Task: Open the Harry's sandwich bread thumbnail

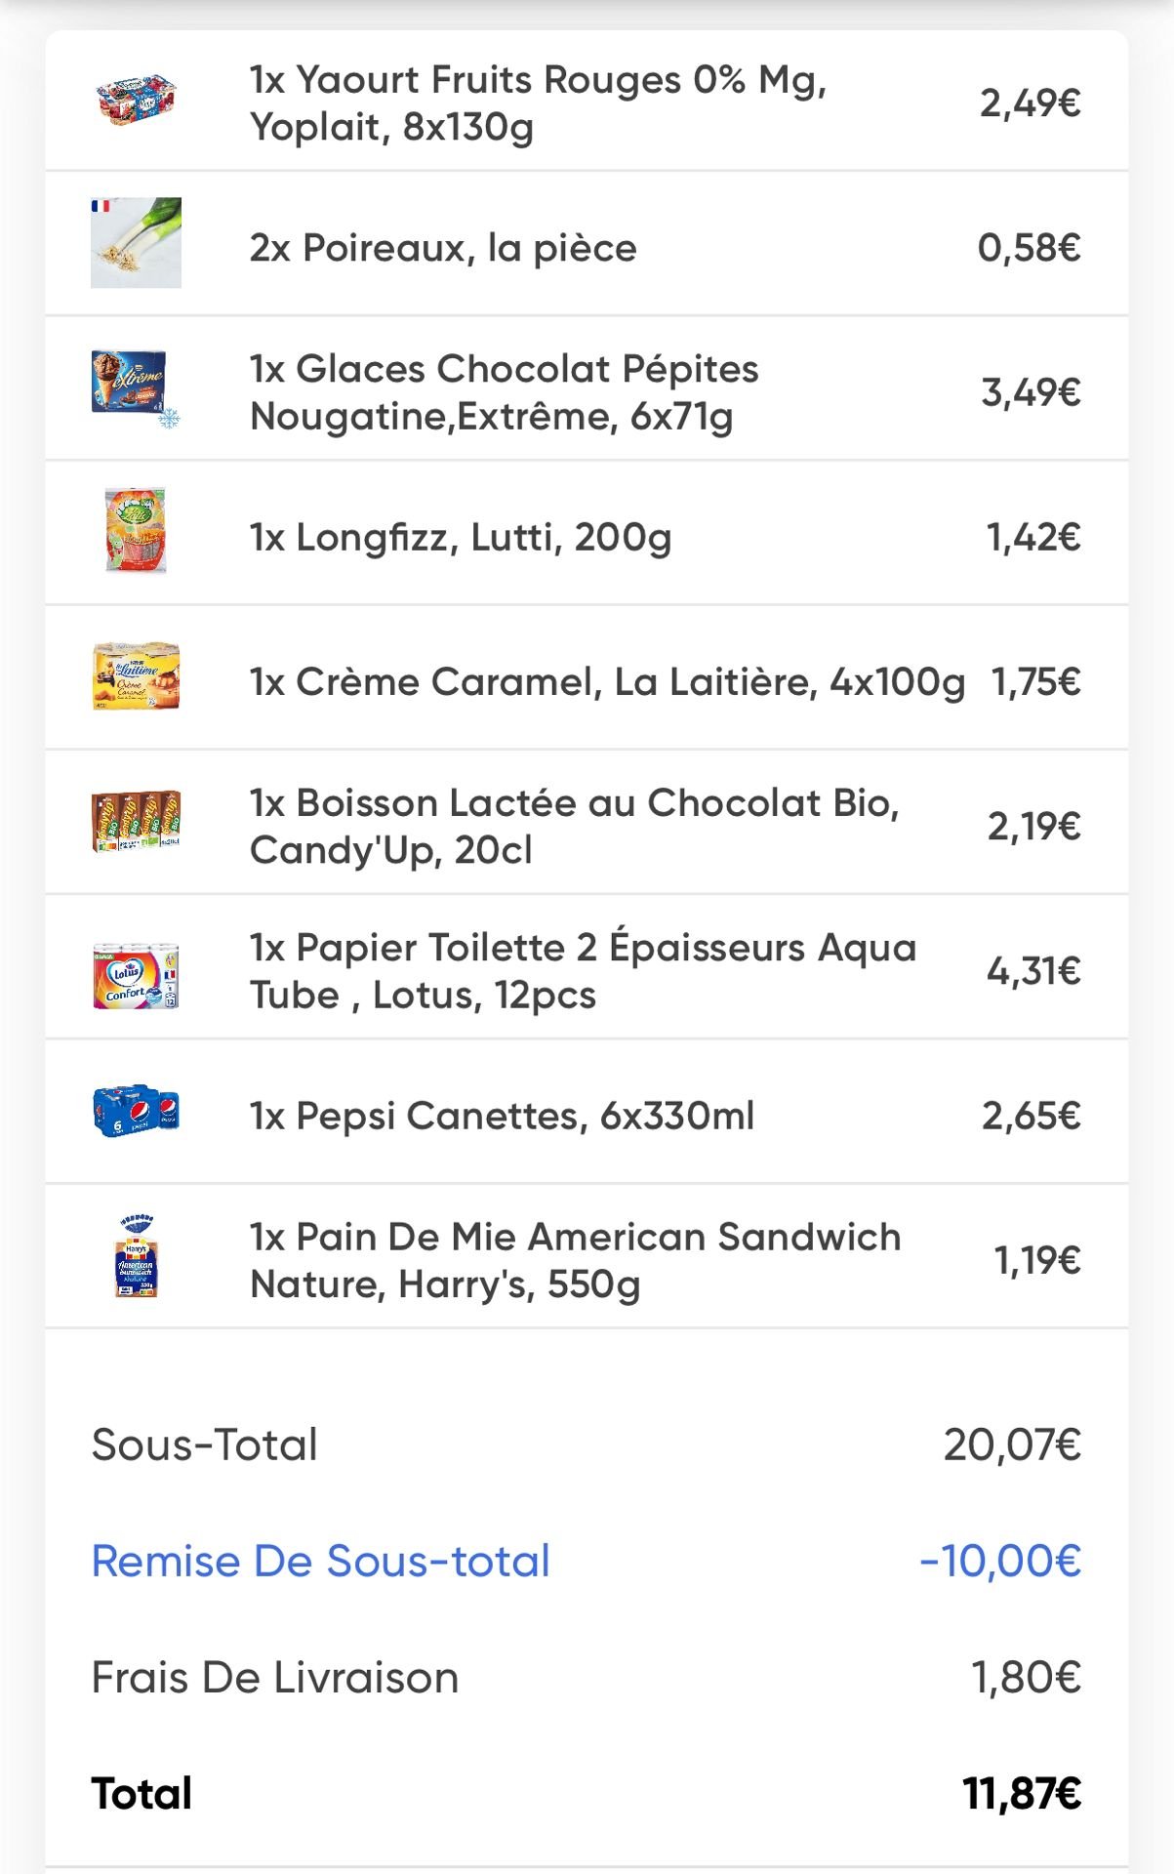Action: [136, 1255]
